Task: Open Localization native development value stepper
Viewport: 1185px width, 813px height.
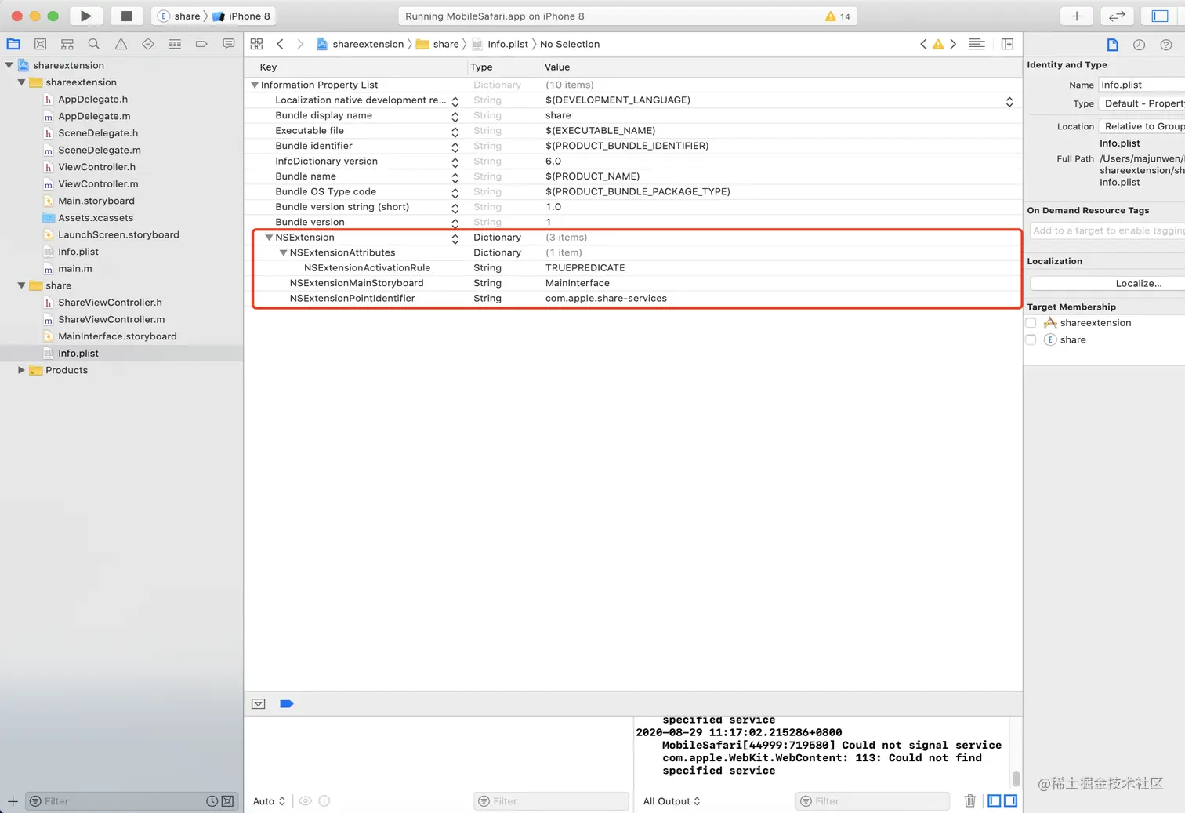Action: pyautogui.click(x=1009, y=102)
